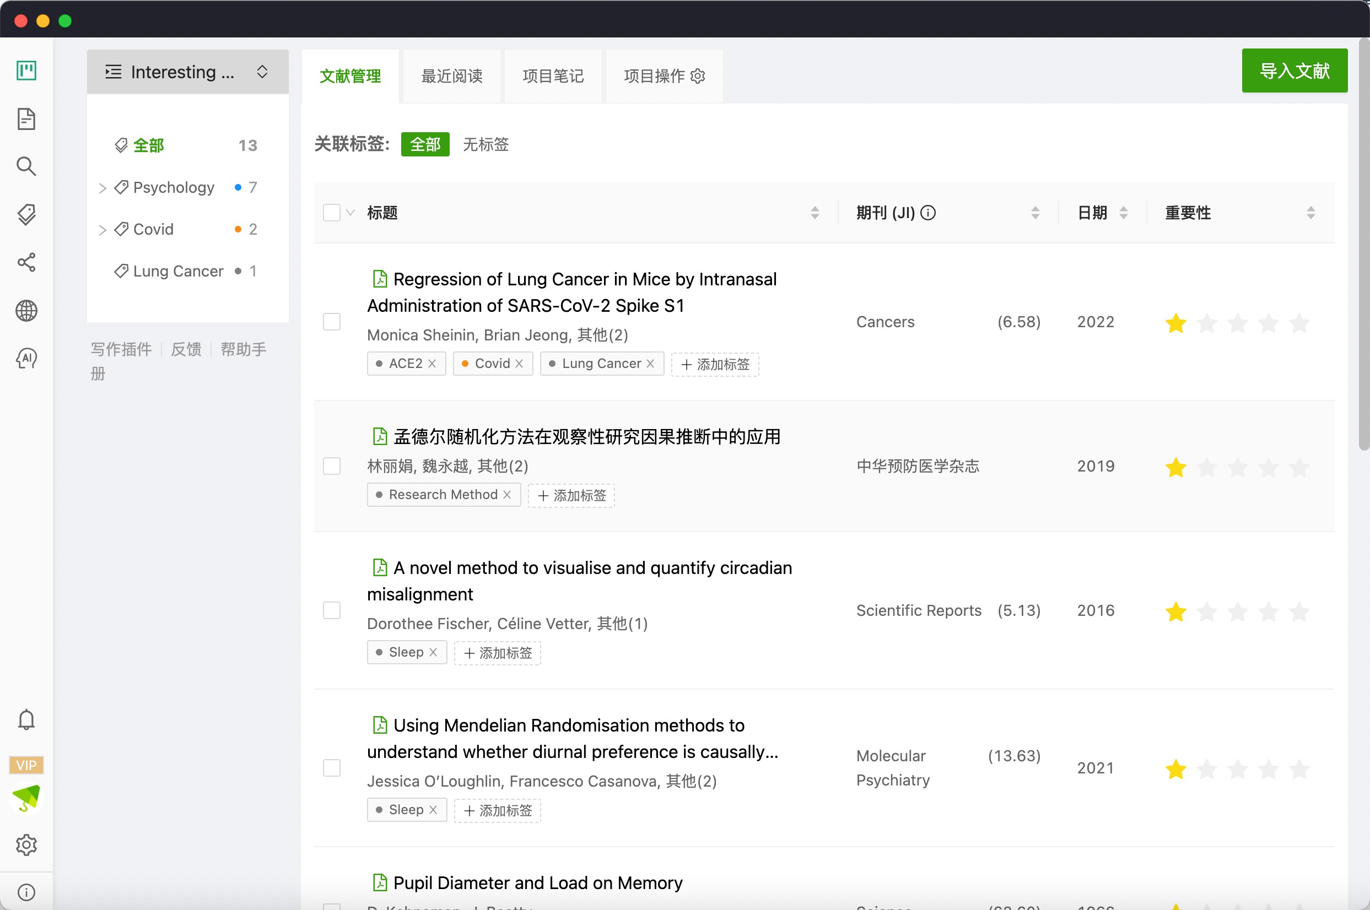The height and width of the screenshot is (910, 1370).
Task: Add tag to Mendelian Randomisation paper
Action: coord(498,811)
